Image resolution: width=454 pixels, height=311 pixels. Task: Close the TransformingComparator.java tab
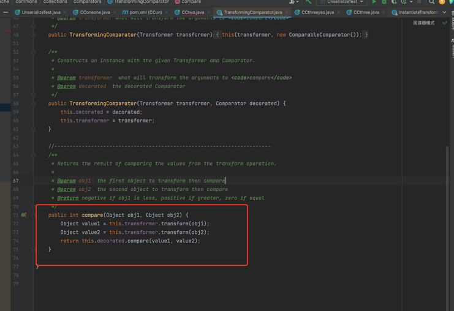coord(286,12)
